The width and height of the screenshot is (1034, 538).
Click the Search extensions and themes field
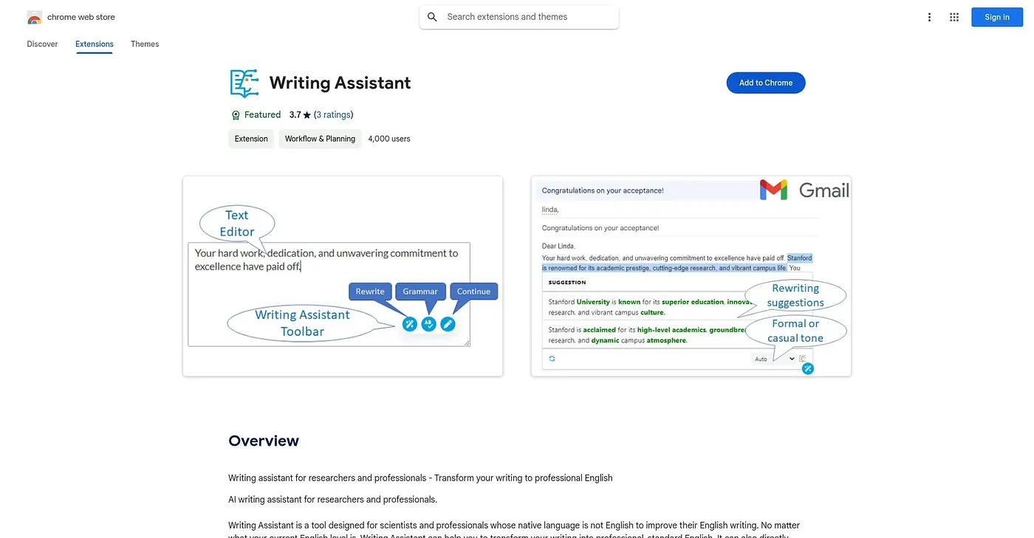(519, 17)
